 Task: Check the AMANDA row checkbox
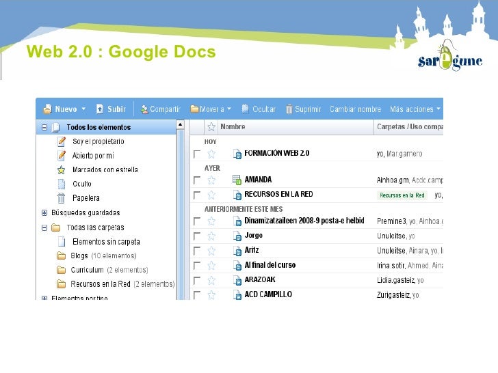click(x=197, y=180)
